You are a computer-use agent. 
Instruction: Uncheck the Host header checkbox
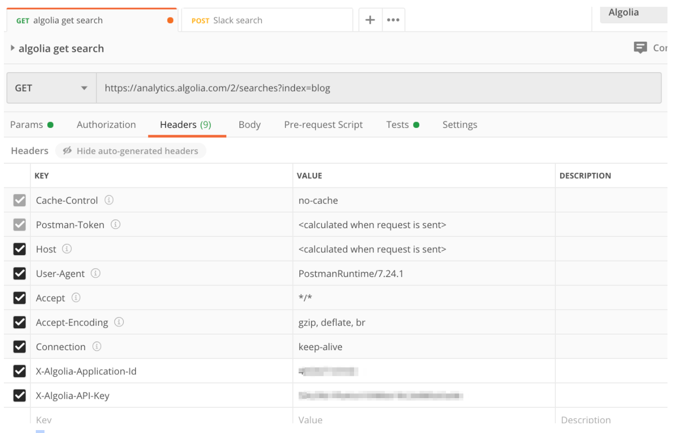tap(18, 249)
